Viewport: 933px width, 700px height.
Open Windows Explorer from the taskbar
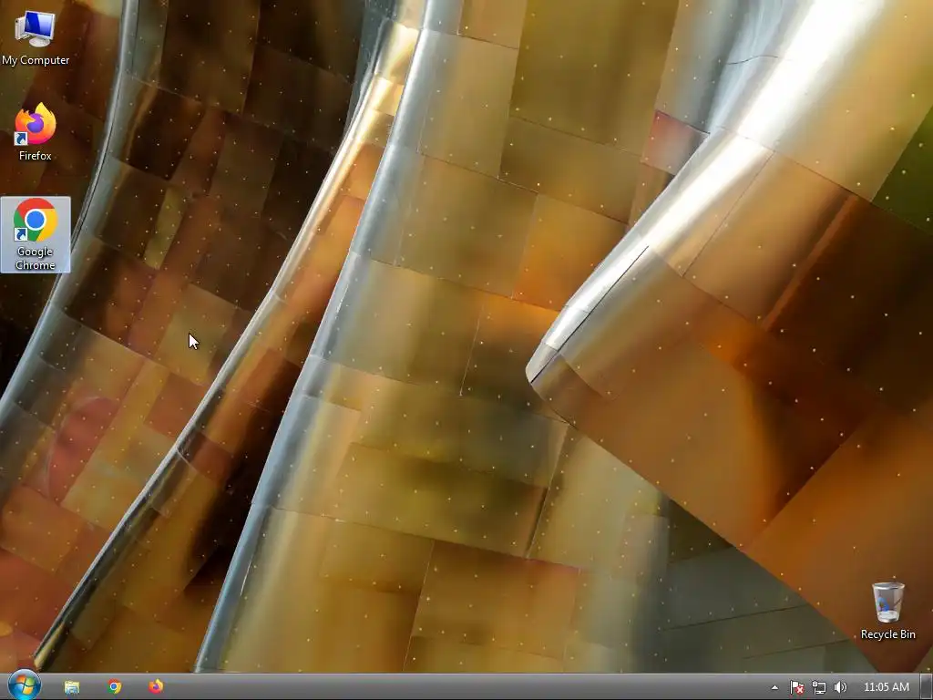pyautogui.click(x=72, y=687)
